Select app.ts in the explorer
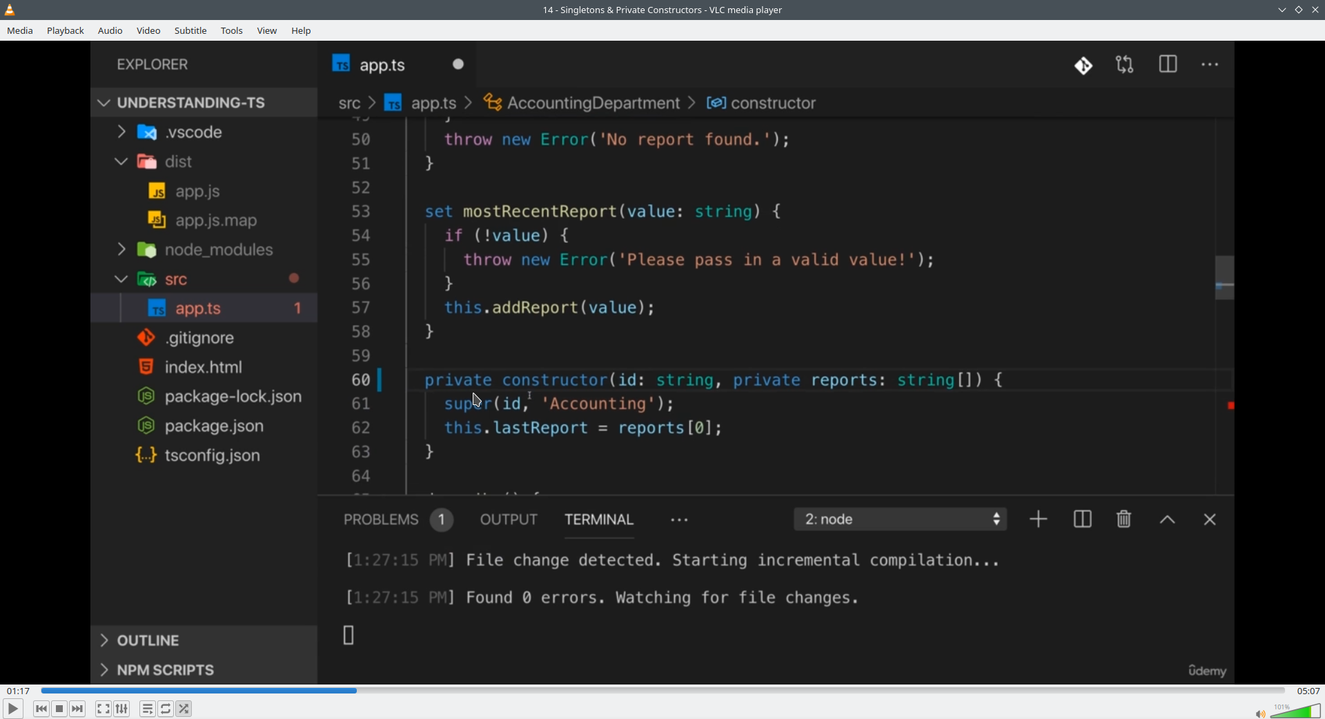The image size is (1325, 719). [204, 308]
